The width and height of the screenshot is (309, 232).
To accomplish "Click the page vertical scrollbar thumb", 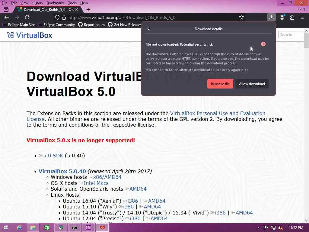I will [306, 40].
